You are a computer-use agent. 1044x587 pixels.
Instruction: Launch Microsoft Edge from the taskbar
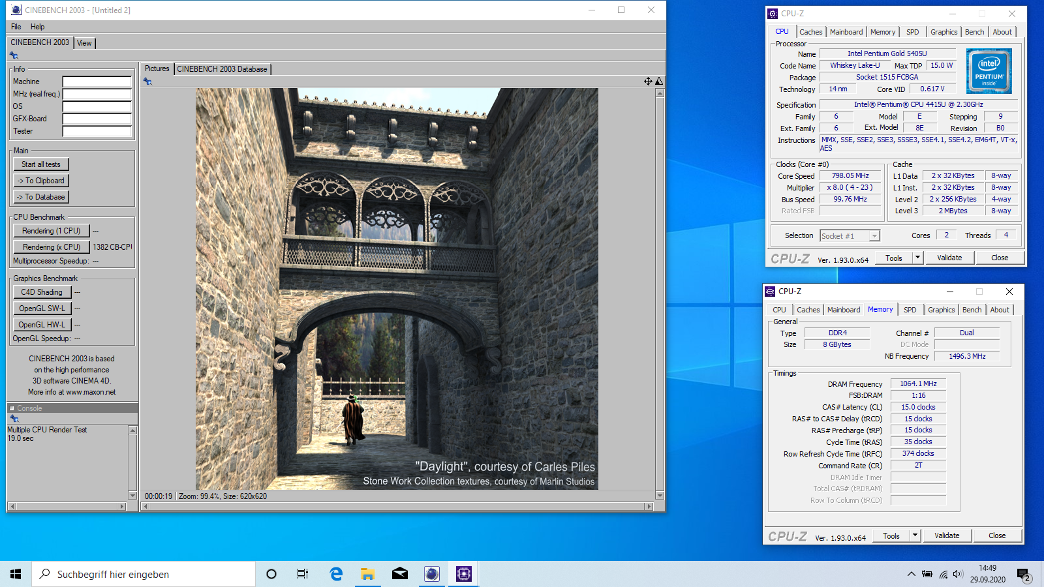(336, 574)
